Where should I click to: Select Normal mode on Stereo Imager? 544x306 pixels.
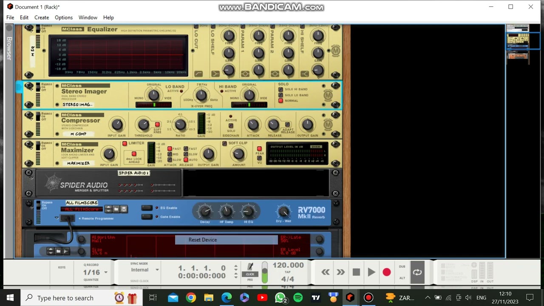pos(280,101)
